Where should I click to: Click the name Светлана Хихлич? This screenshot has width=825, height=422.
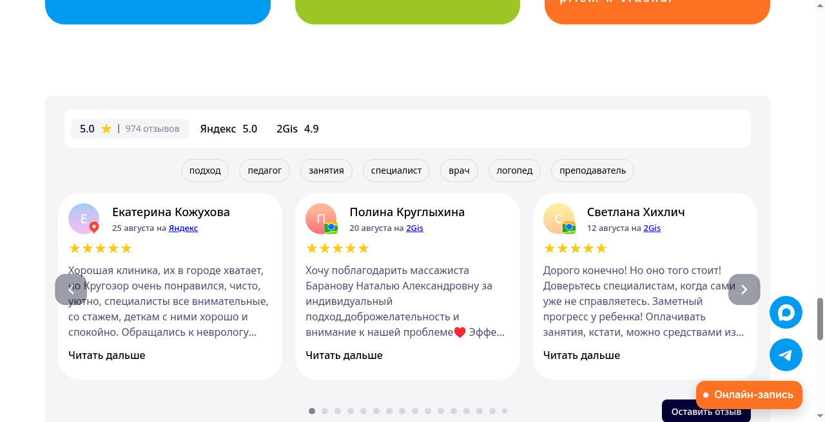pyautogui.click(x=636, y=212)
